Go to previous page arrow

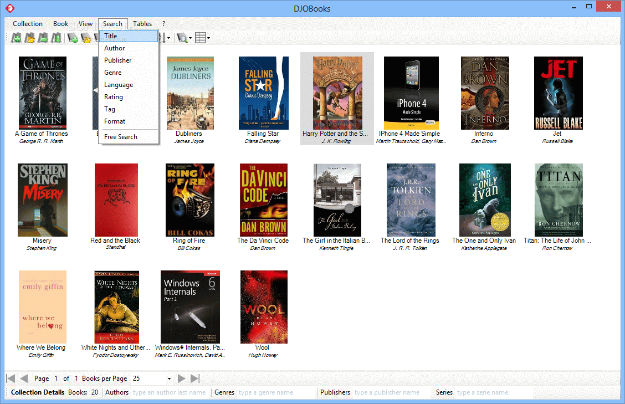pos(24,379)
